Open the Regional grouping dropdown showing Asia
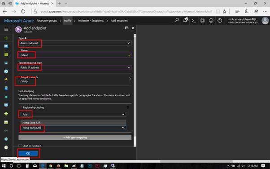Image resolution: width=270 pixels, height=169 pixels. coord(73,114)
